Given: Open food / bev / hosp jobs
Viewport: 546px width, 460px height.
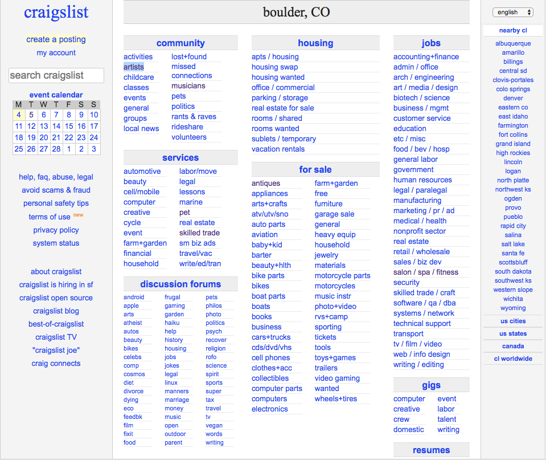Looking at the screenshot, I should 421,149.
